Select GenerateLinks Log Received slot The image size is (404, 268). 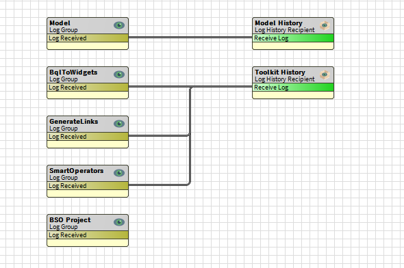88,137
